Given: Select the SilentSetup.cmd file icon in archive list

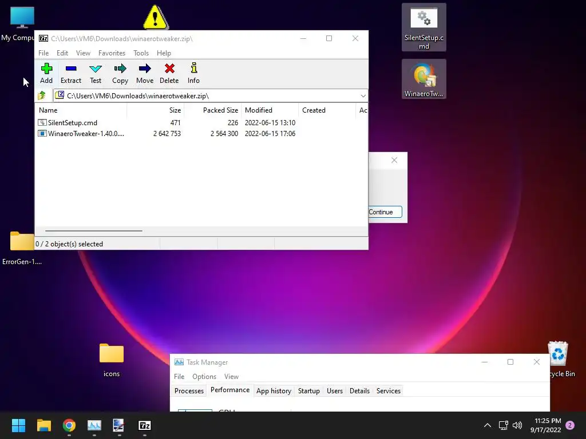Looking at the screenshot, I should coord(42,122).
